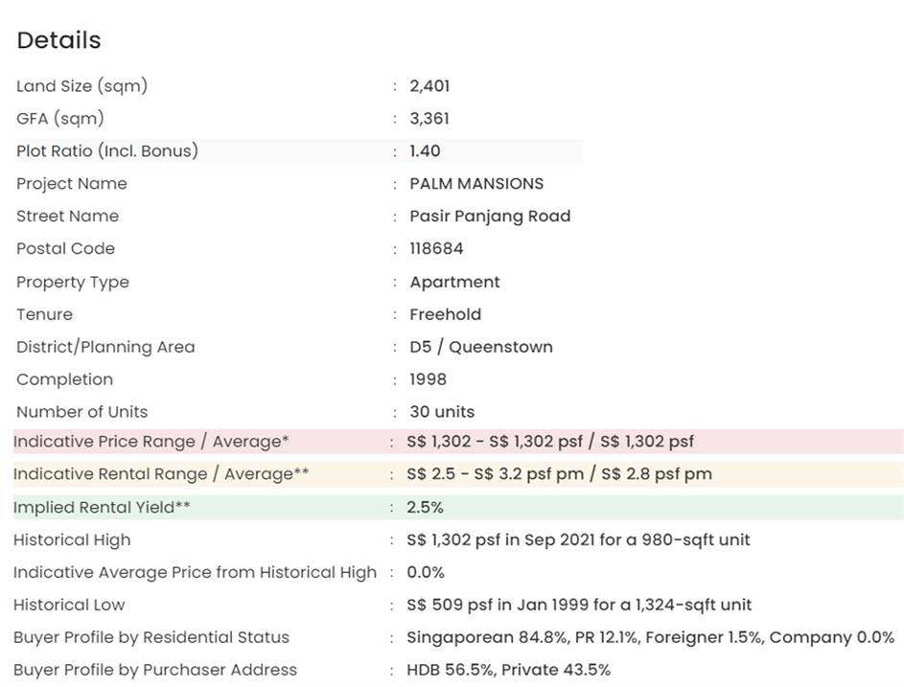Screen dimensions: 904x687
Task: Click the Plot Ratio value 1.40
Action: 425,150
